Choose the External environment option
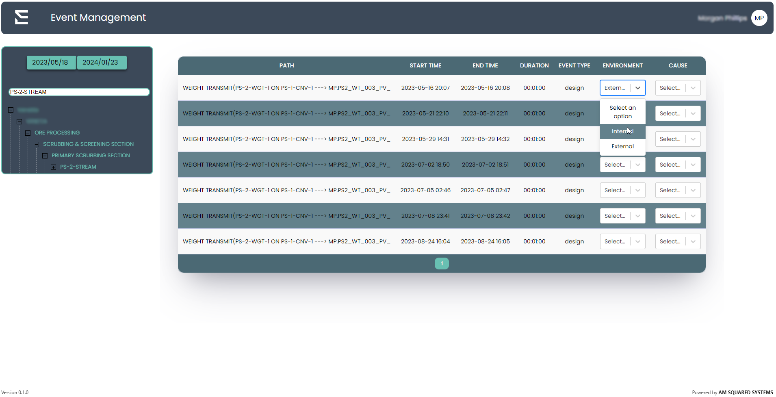Viewport: 776px width, 397px height. click(x=622, y=147)
